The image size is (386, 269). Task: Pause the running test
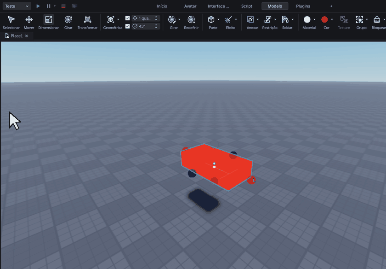click(49, 6)
